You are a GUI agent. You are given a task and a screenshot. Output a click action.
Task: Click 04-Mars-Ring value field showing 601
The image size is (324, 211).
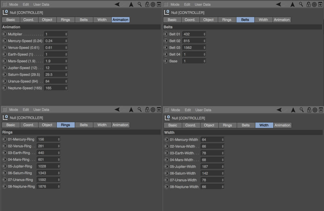(48, 160)
